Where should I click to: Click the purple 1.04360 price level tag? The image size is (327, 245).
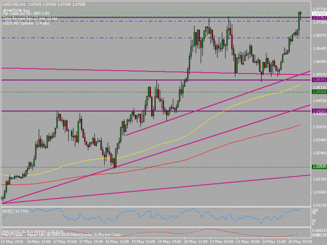tap(319, 111)
